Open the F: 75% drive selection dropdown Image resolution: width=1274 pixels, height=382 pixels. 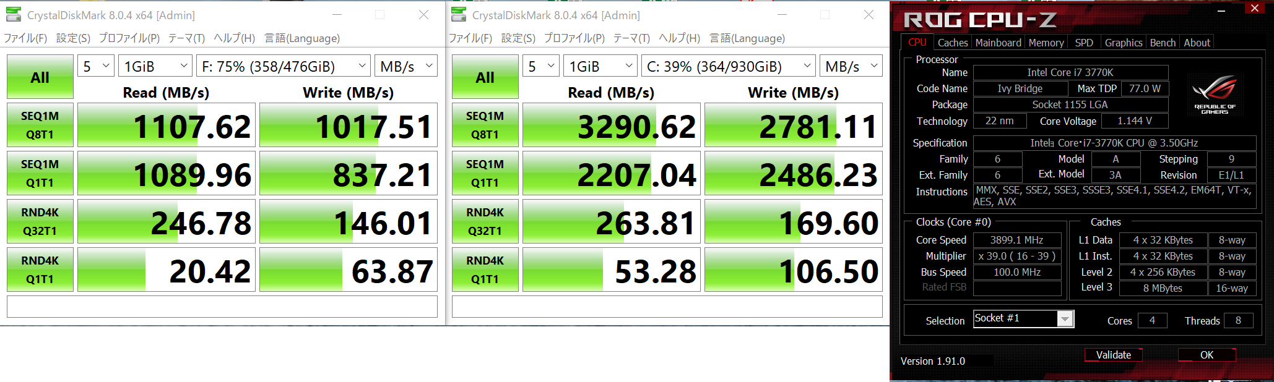point(284,66)
